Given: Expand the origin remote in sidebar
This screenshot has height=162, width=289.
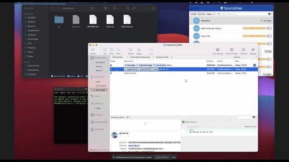Looking at the screenshot, I should tap(94, 108).
